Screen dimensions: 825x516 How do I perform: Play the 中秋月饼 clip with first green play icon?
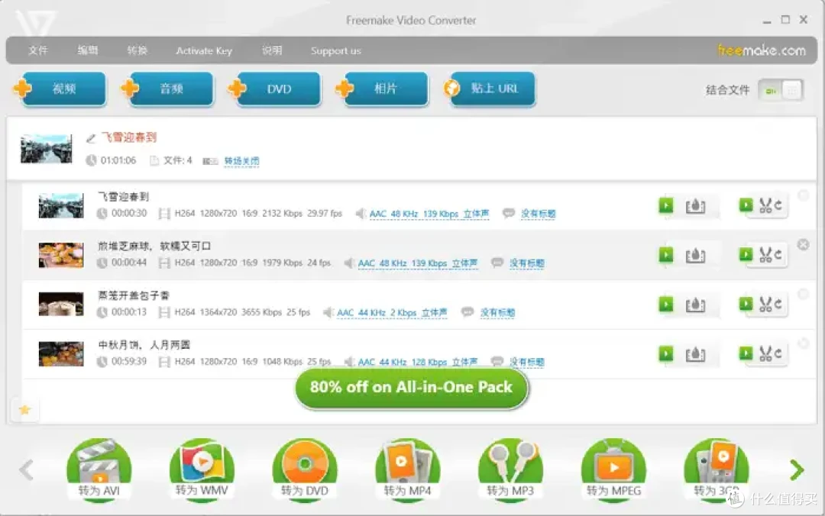666,354
